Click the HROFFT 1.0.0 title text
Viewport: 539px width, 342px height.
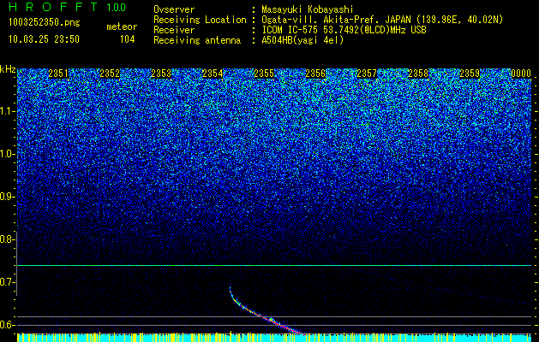point(67,7)
